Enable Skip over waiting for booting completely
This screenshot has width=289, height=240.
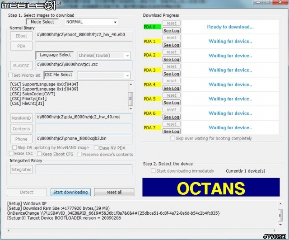pyautogui.click(x=172, y=138)
